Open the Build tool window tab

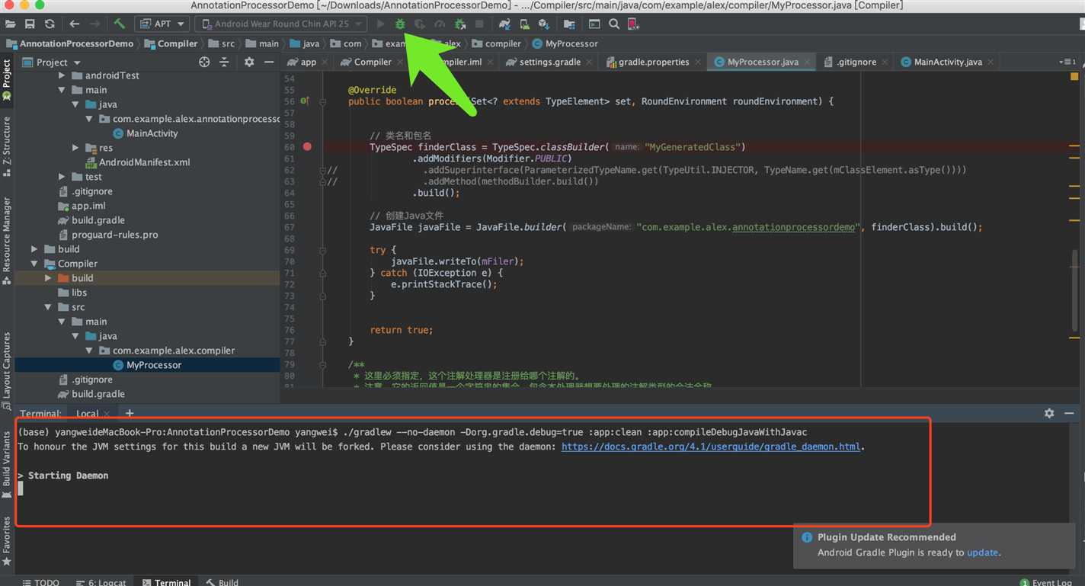[222, 582]
